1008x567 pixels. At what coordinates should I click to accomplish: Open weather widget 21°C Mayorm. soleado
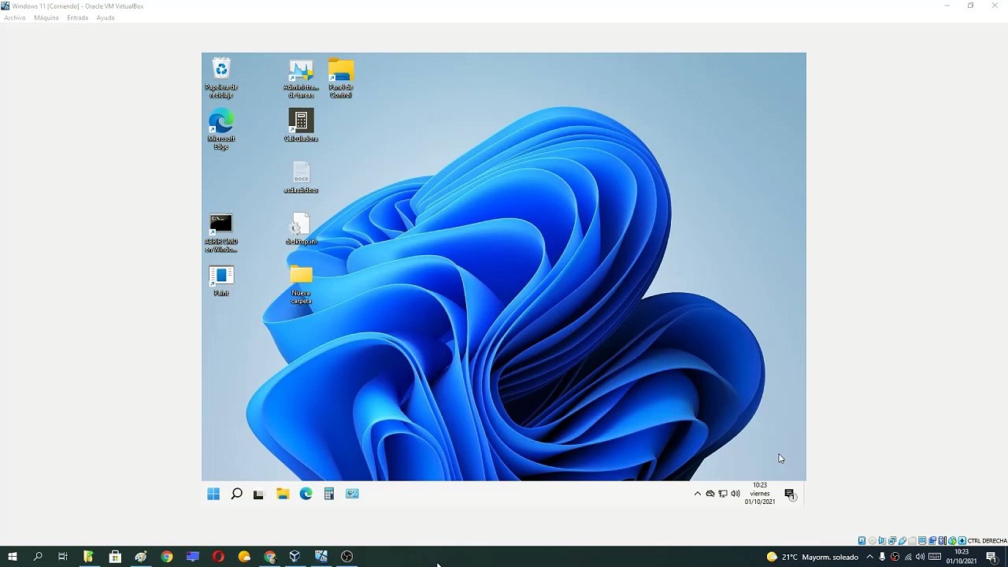tap(813, 557)
